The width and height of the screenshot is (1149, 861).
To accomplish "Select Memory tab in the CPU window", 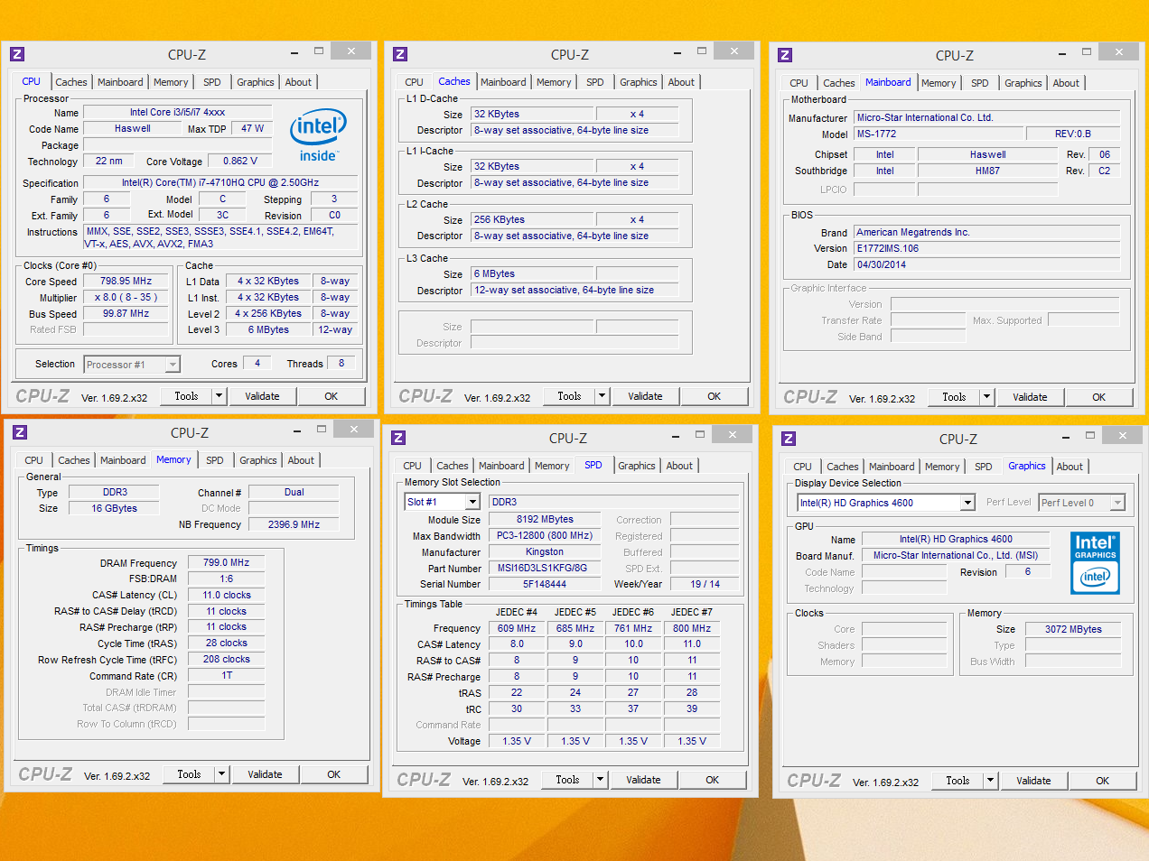I will tap(171, 82).
